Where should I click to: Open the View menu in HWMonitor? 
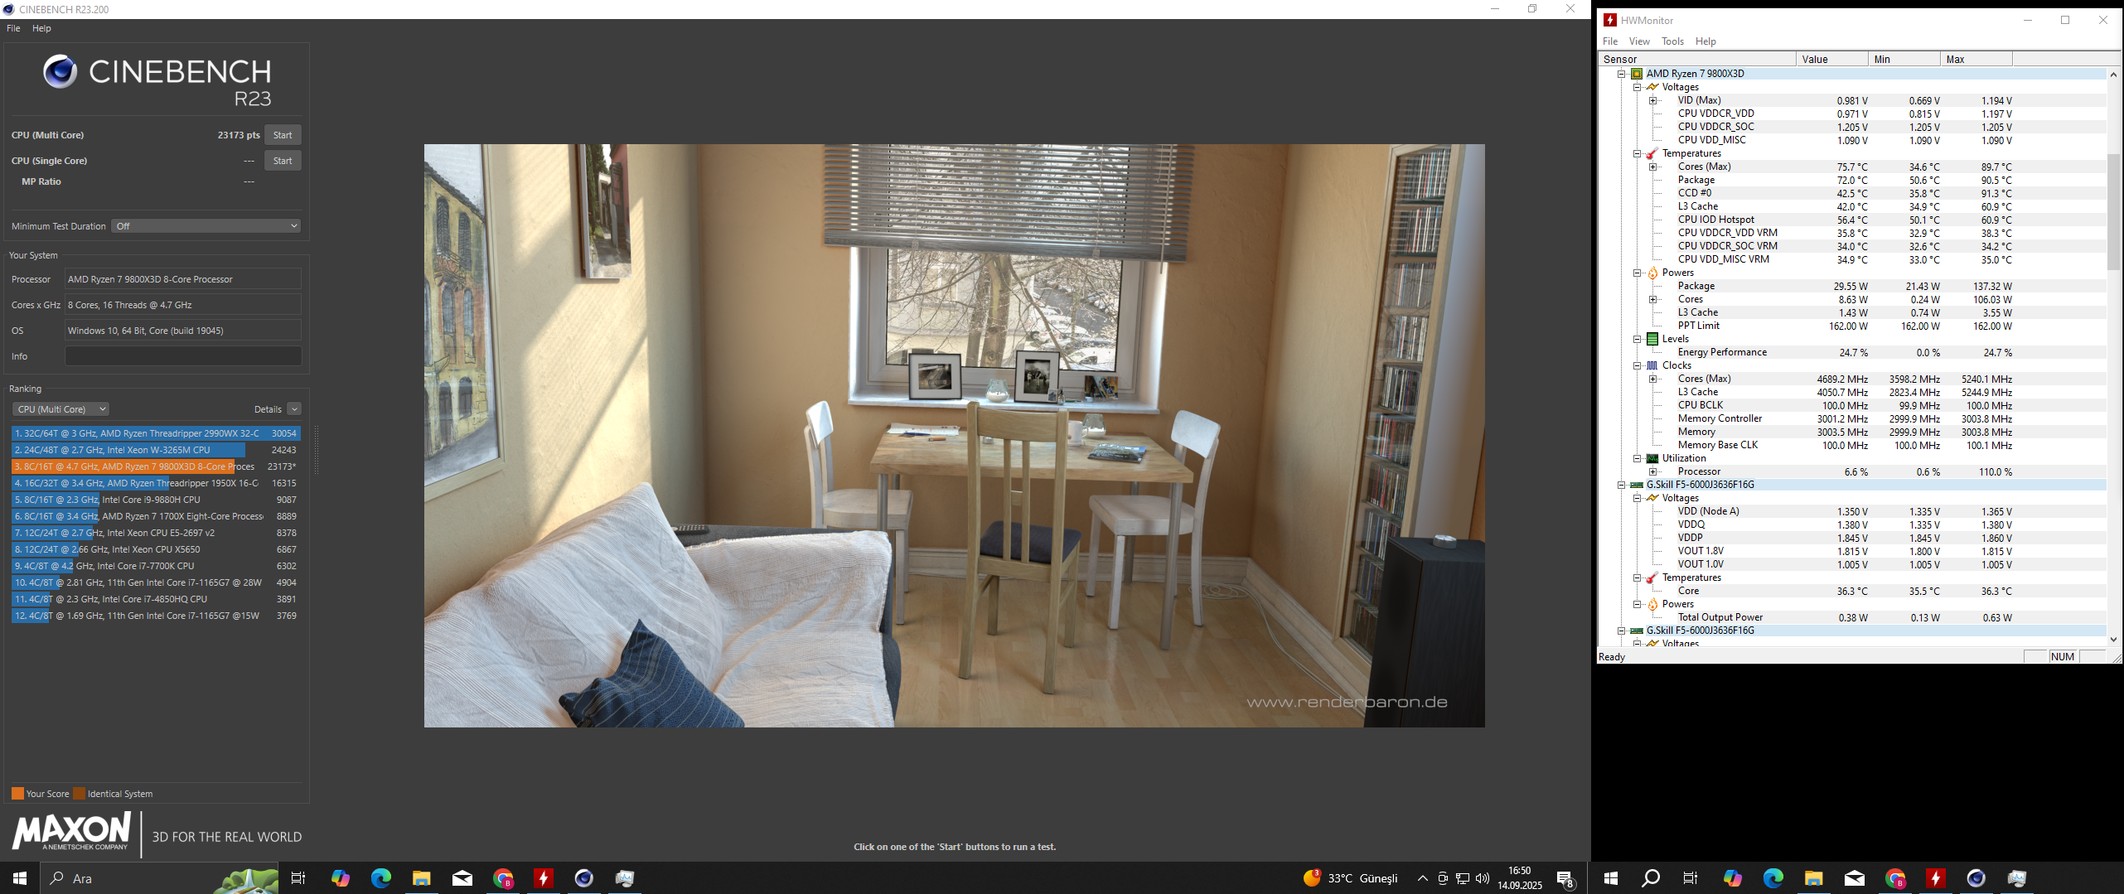click(x=1639, y=41)
